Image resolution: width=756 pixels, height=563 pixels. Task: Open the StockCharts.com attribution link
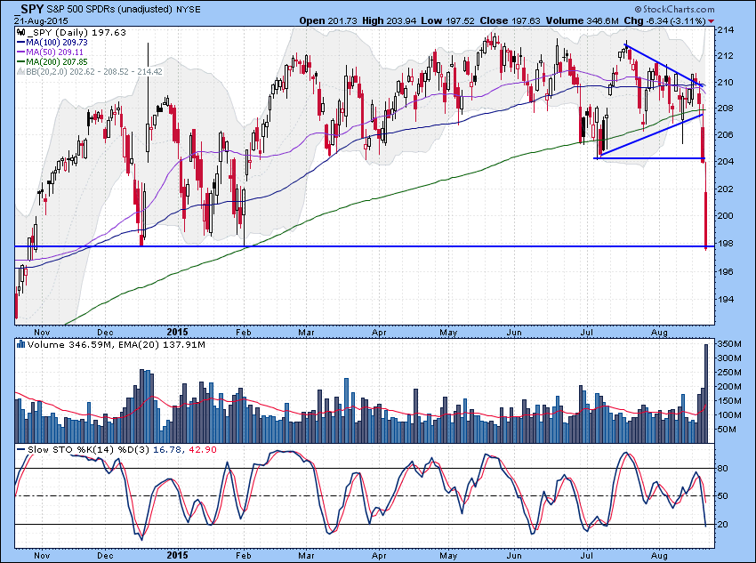(674, 9)
